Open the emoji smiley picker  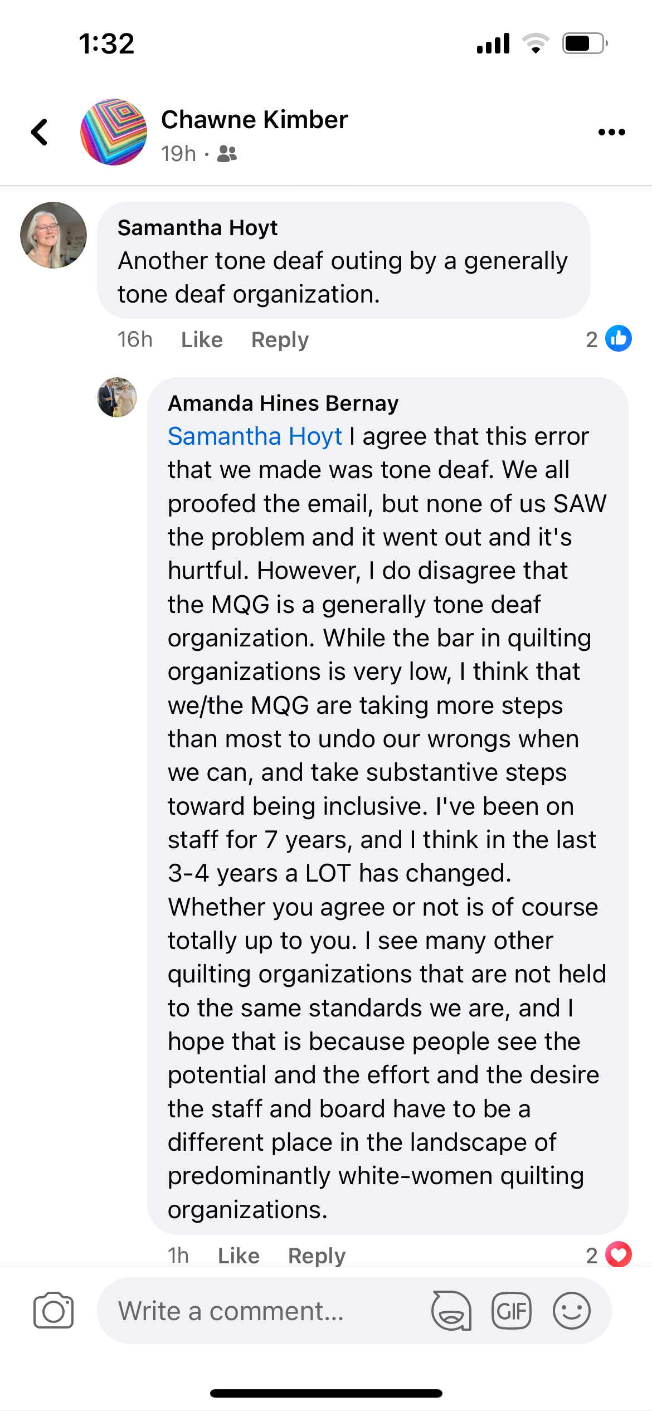[x=571, y=1311]
